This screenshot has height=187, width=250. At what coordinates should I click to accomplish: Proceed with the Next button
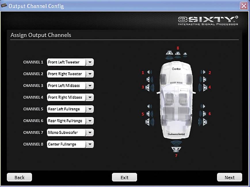point(229,178)
